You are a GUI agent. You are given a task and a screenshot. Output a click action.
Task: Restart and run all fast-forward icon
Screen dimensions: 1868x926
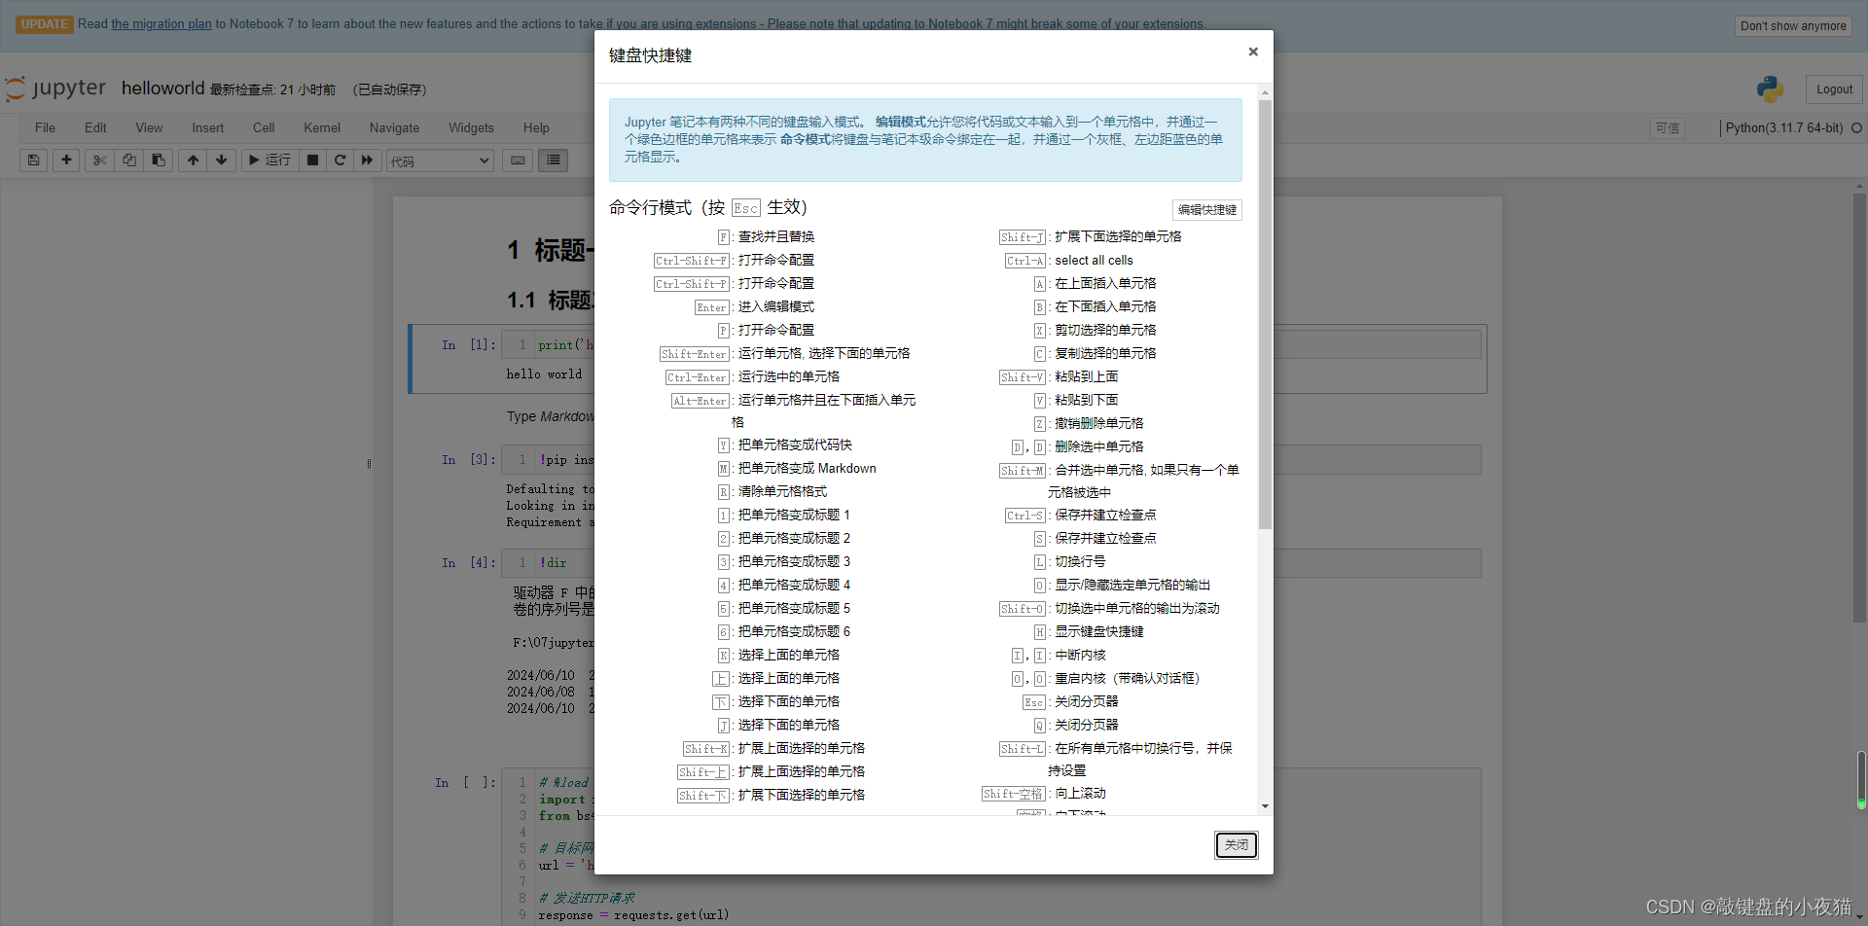[x=367, y=160]
